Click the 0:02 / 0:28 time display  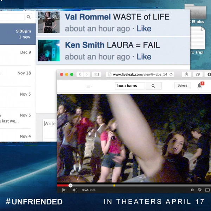tap(89, 190)
